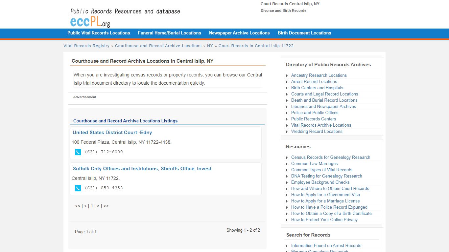Screen dimensions: 449x252
Task: Go to Birth Document Locations
Action: pyautogui.click(x=304, y=33)
